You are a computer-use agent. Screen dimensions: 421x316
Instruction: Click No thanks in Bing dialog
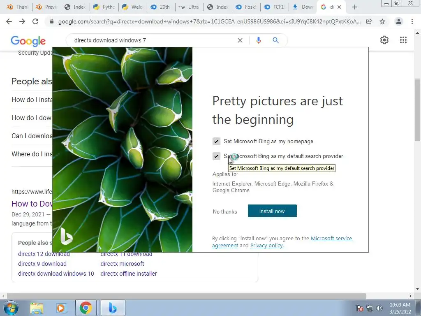(225, 211)
